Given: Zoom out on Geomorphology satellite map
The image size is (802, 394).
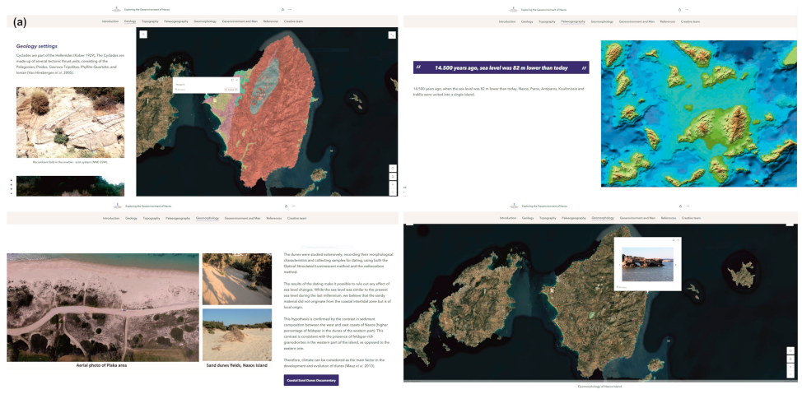Looking at the screenshot, I should tap(790, 374).
